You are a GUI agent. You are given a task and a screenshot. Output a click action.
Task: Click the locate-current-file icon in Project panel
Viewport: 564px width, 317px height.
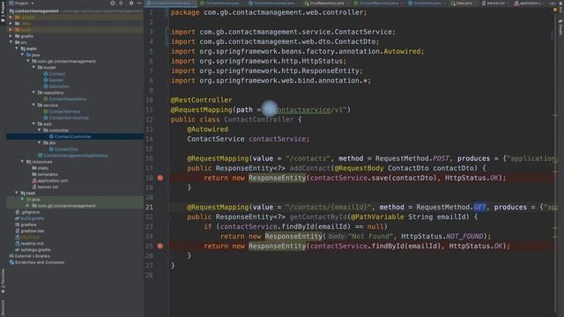click(113, 3)
